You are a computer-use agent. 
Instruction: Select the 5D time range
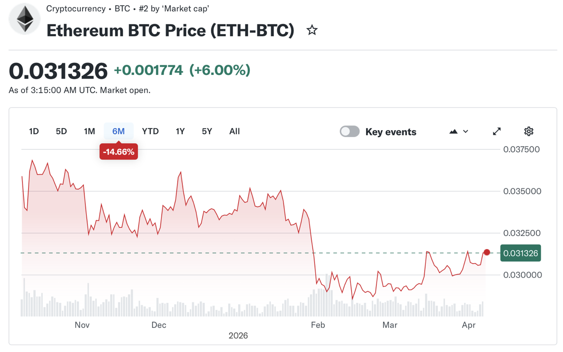(61, 132)
